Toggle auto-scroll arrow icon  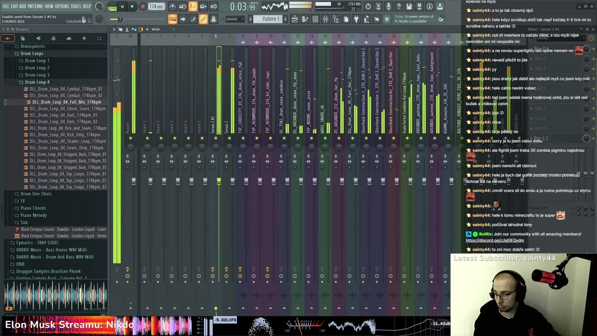click(183, 19)
